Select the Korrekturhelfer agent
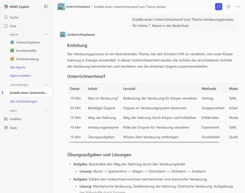 27,51
